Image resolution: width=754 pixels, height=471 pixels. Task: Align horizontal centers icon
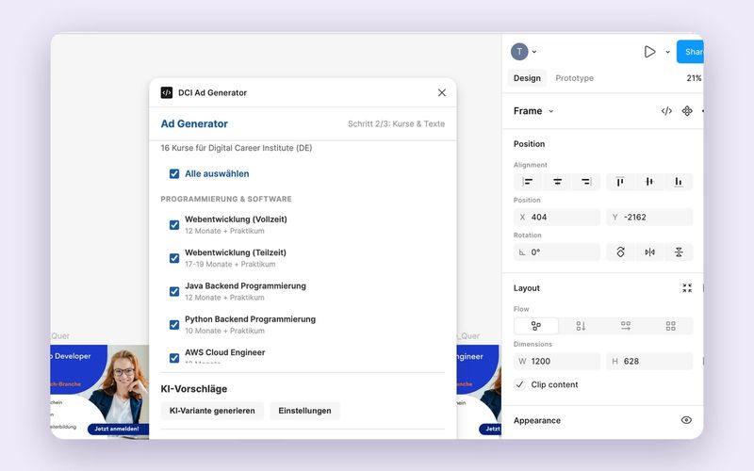557,182
